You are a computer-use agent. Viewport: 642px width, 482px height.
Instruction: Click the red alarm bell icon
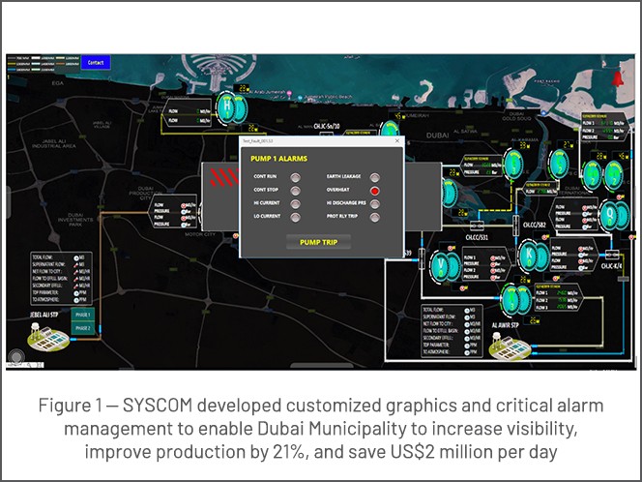click(x=617, y=77)
